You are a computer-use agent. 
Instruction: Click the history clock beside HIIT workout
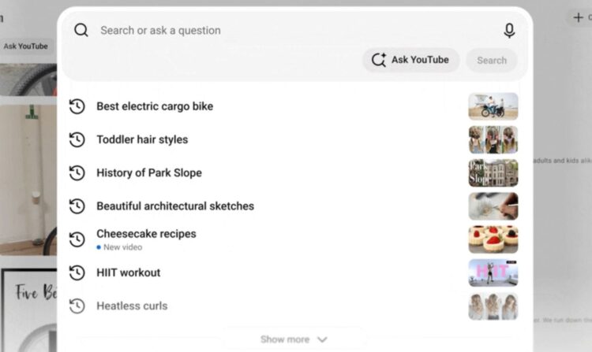pos(77,272)
